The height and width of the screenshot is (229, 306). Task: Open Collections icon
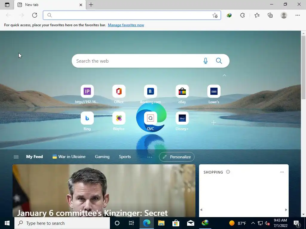point(270,15)
